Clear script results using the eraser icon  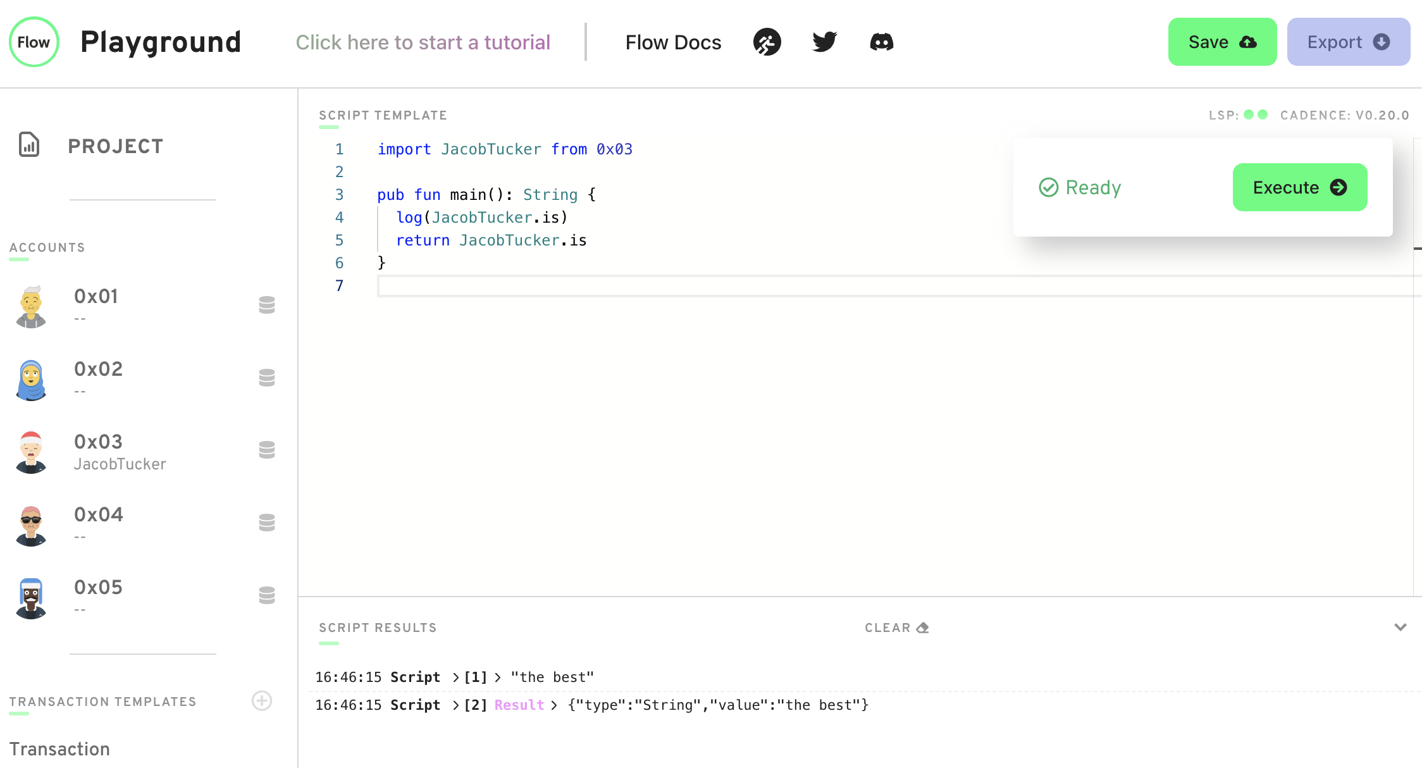point(923,627)
